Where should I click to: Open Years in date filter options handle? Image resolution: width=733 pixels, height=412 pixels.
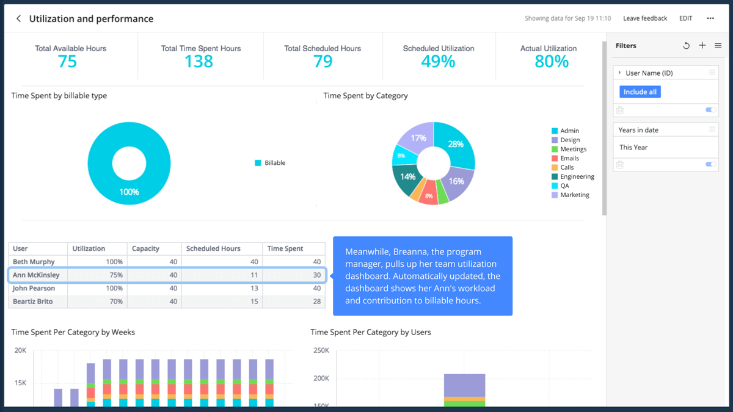pyautogui.click(x=712, y=129)
